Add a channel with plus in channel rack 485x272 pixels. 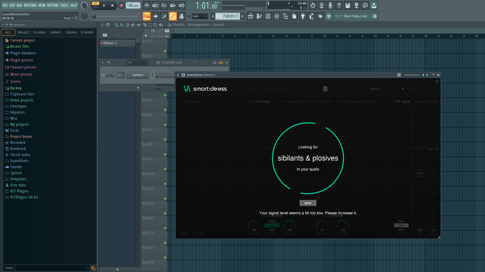(138, 88)
